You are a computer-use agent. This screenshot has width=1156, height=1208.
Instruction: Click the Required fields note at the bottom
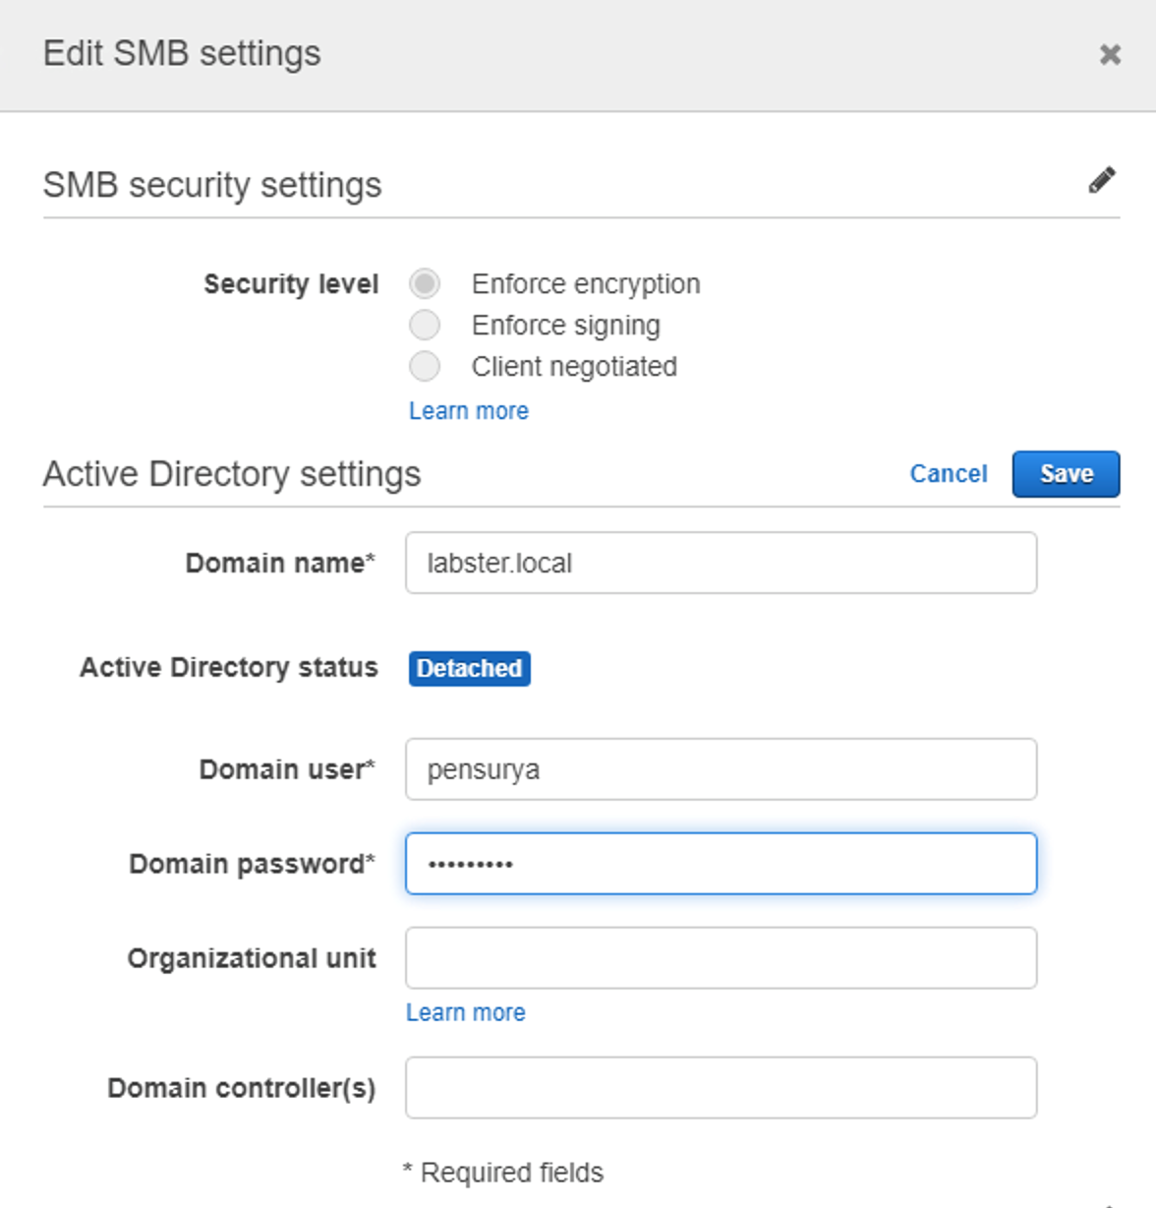(x=502, y=1172)
